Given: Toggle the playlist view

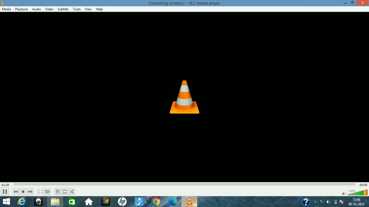Looking at the screenshot, I should coord(58,192).
